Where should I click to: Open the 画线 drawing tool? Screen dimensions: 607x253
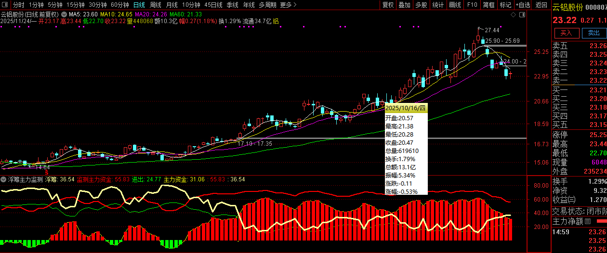pyautogui.click(x=455, y=5)
